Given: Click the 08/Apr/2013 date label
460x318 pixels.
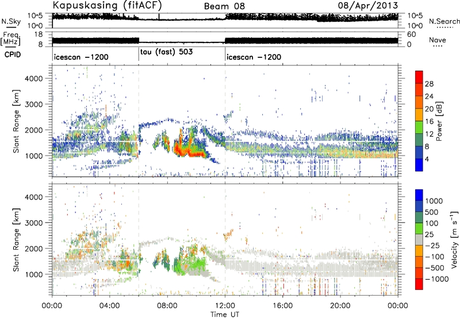Looking at the screenshot, I should click(368, 6).
